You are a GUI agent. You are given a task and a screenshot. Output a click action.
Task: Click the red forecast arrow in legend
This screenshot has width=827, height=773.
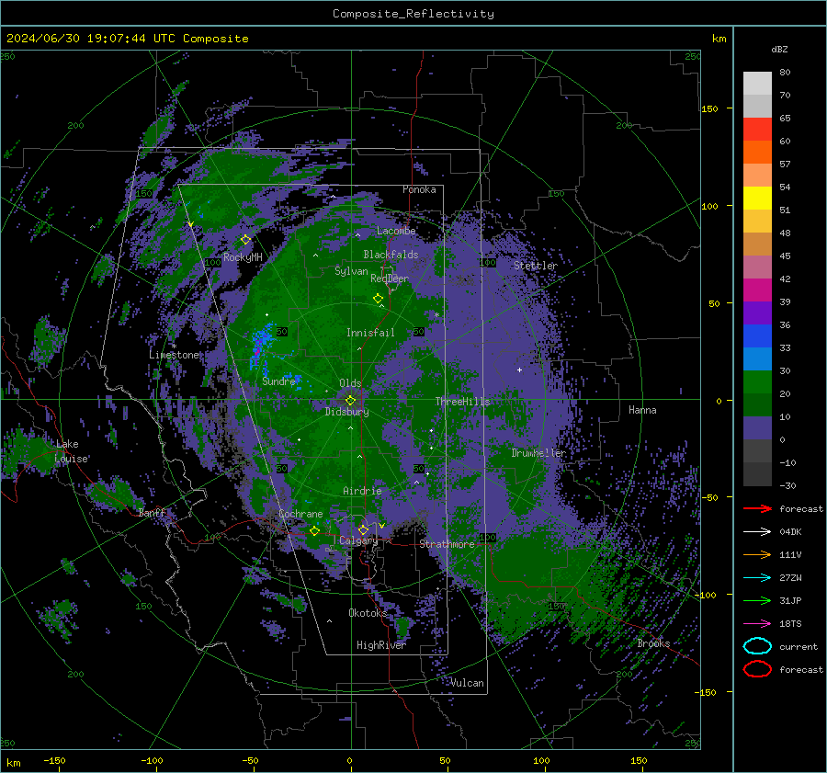click(x=757, y=508)
